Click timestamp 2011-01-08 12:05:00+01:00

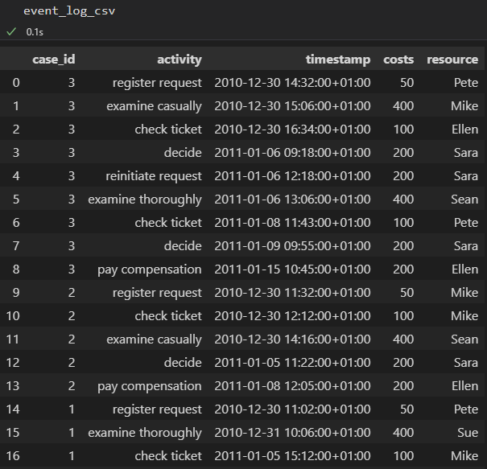(292, 386)
